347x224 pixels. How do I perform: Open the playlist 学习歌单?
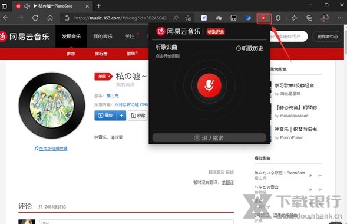pos(296,85)
